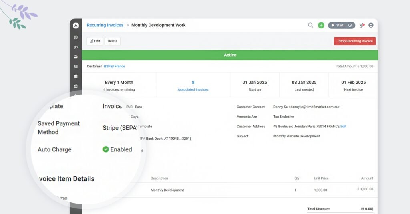
Task: Click the Edit button
Action: (95, 41)
